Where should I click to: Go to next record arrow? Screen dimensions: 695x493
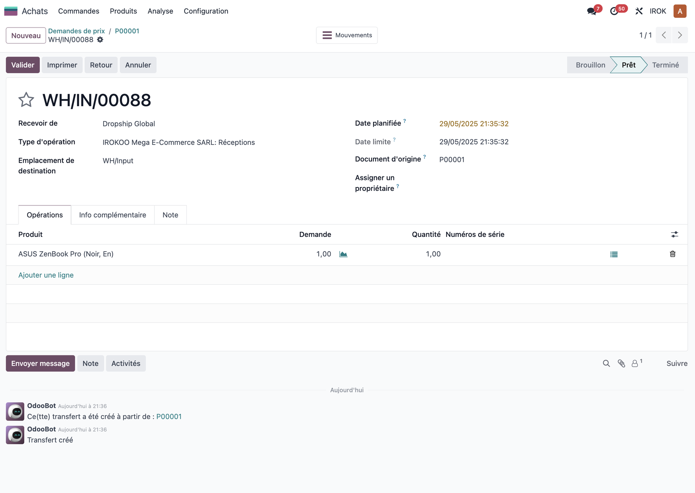680,35
